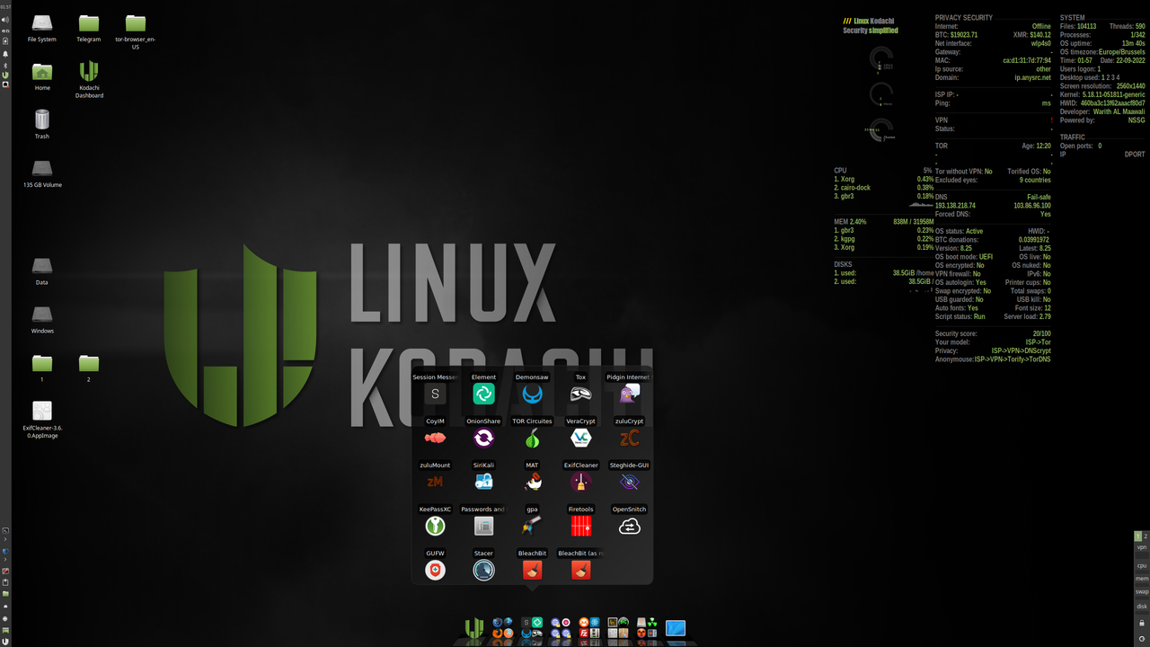Viewport: 1150px width, 647px height.
Task: Click the mem monitor in right panel
Action: [1142, 579]
